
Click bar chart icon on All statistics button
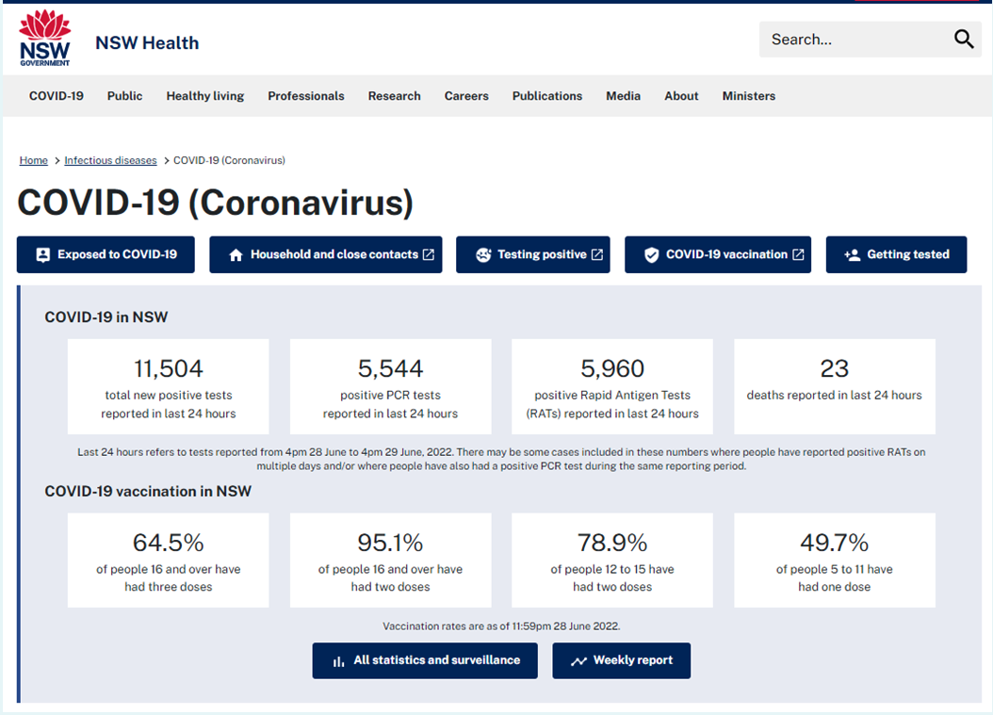[339, 661]
